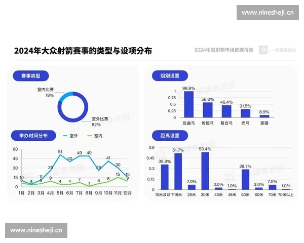Click the 距离设置 section pill
Image resolution: width=304 pixels, height=243 pixels.
tap(170, 136)
